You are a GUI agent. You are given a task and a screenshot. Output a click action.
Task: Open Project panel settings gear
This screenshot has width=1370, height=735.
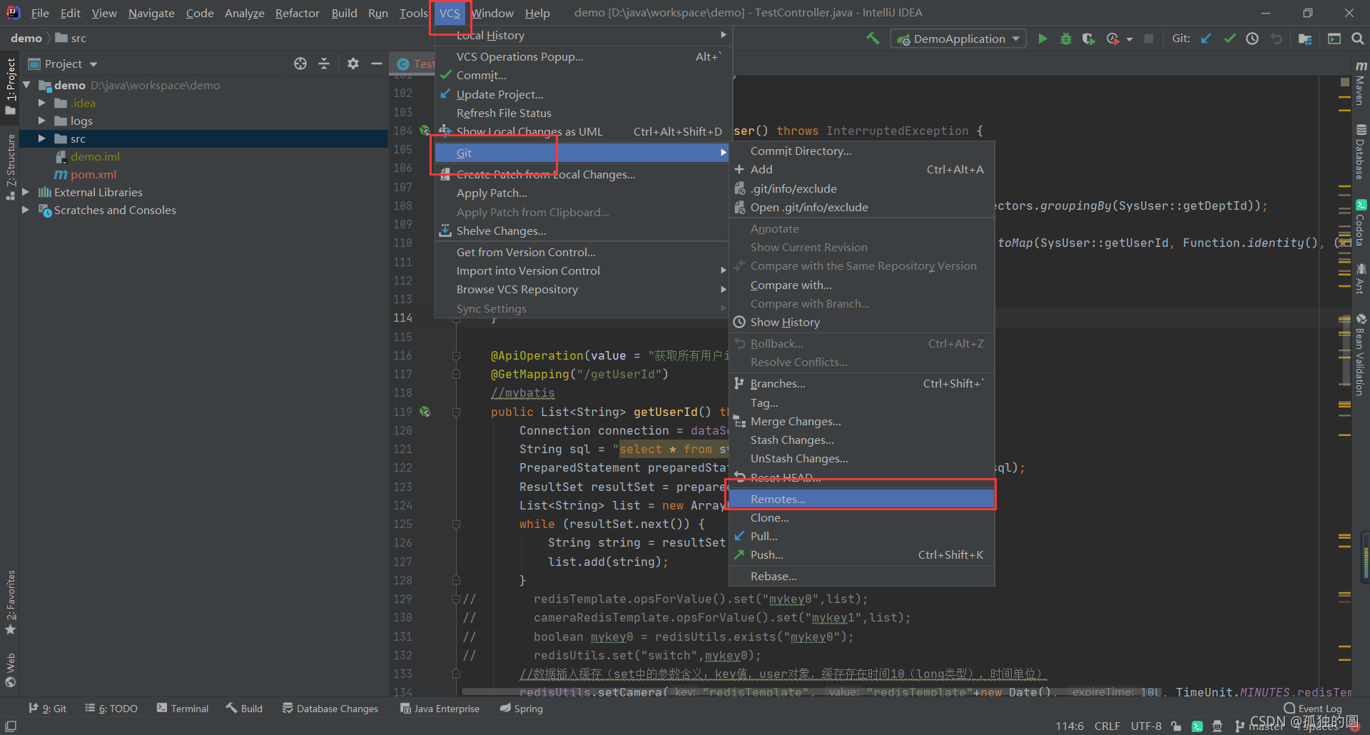tap(353, 64)
